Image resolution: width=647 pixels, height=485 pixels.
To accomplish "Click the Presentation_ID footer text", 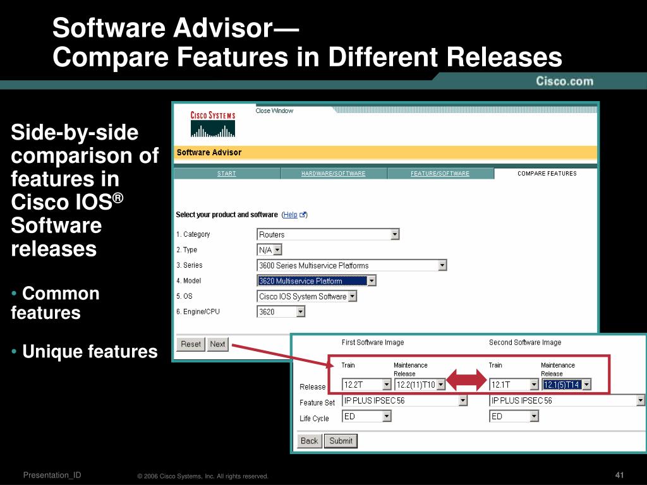I will click(52, 475).
